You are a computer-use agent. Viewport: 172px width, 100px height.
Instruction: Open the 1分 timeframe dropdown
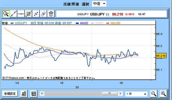(x=136, y=94)
